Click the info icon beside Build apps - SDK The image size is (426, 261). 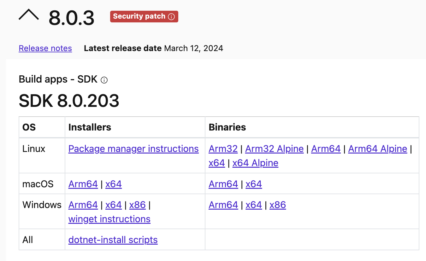pos(104,80)
